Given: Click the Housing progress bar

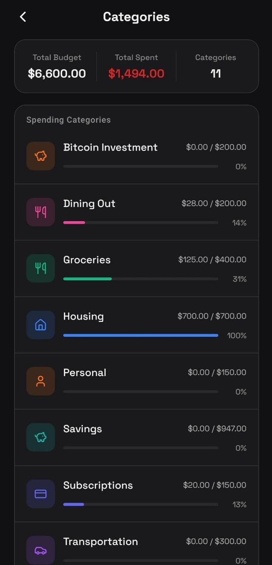Looking at the screenshot, I should tap(140, 335).
